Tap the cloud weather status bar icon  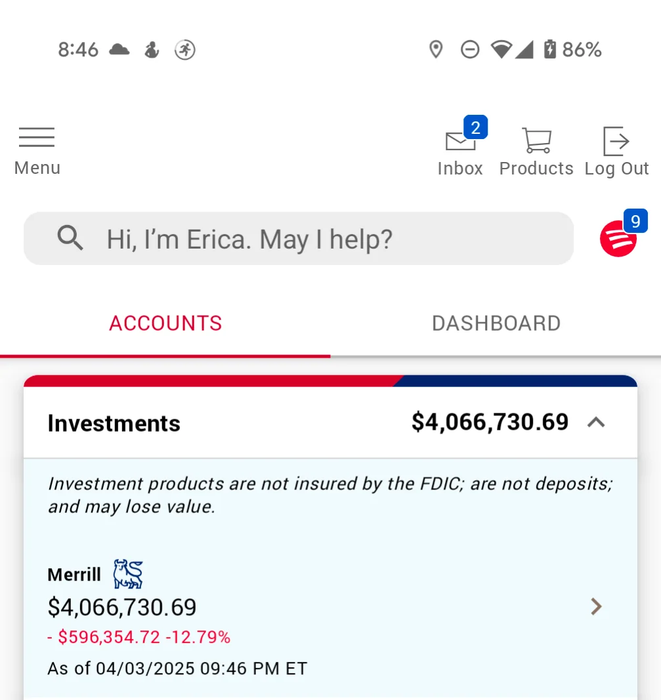[119, 49]
